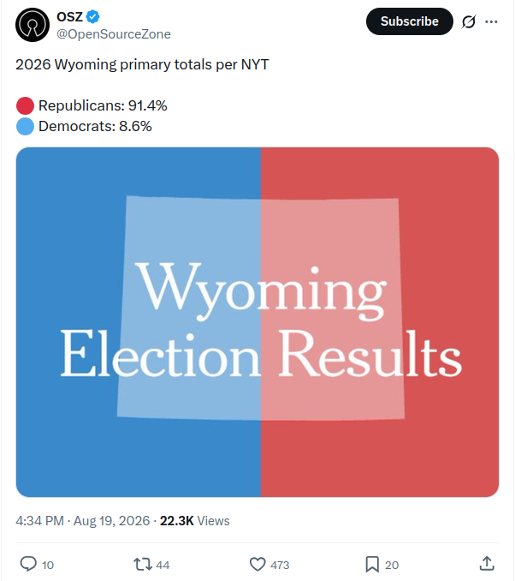Like the post with heart icon

click(257, 565)
